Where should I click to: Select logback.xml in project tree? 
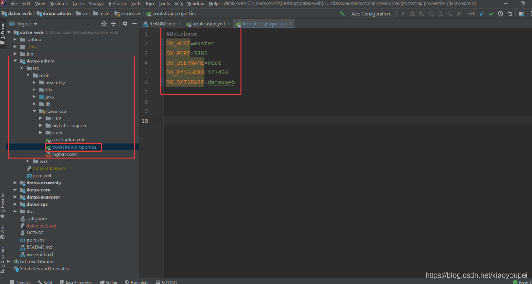coord(65,154)
